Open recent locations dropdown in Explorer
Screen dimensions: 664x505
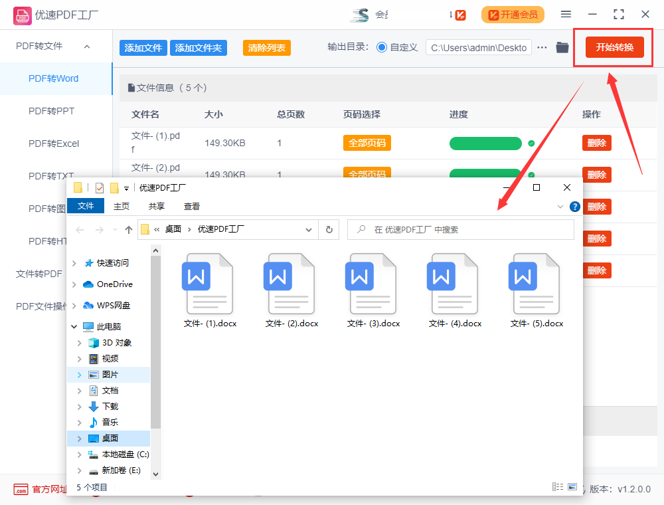pyautogui.click(x=115, y=230)
